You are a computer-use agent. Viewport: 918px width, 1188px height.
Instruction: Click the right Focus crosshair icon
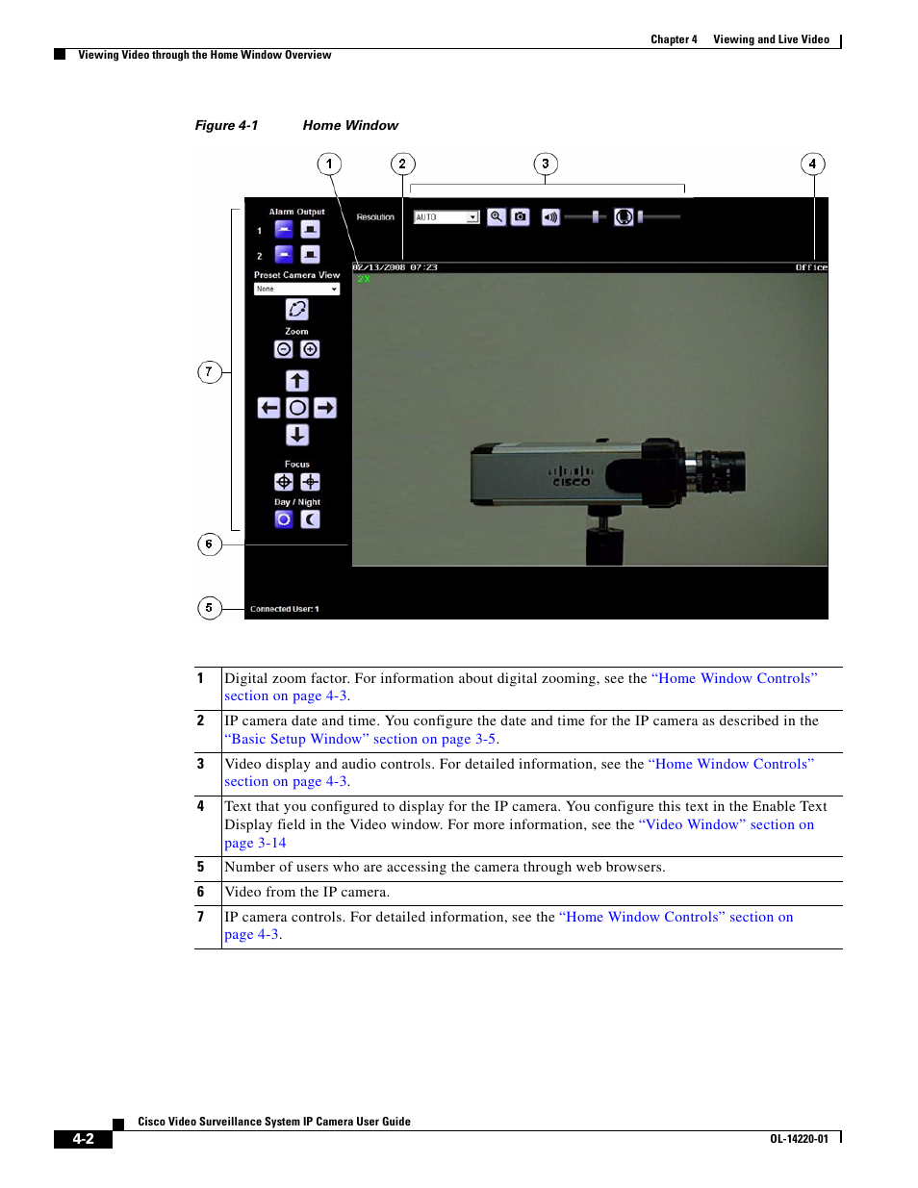(310, 482)
